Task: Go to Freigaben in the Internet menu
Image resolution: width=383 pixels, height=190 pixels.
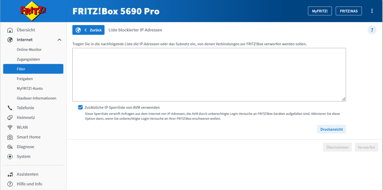Action: click(x=25, y=79)
